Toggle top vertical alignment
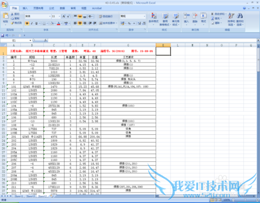260x203 pixels. (75, 16)
